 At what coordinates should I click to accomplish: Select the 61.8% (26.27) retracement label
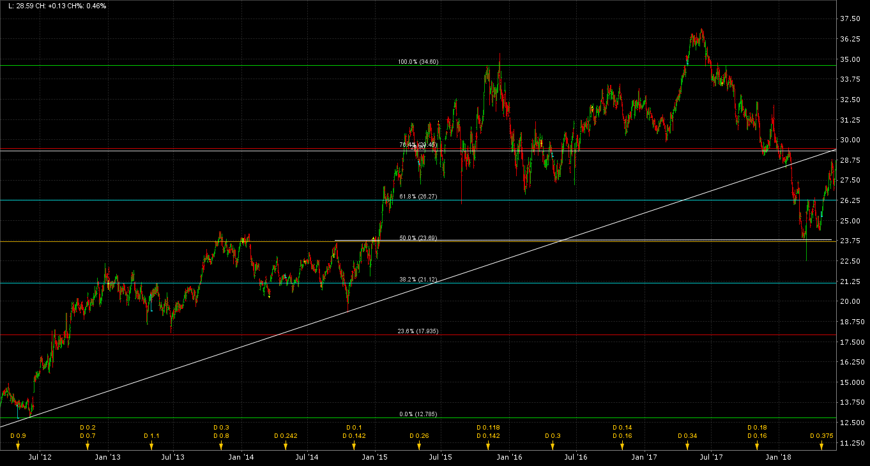tap(417, 197)
